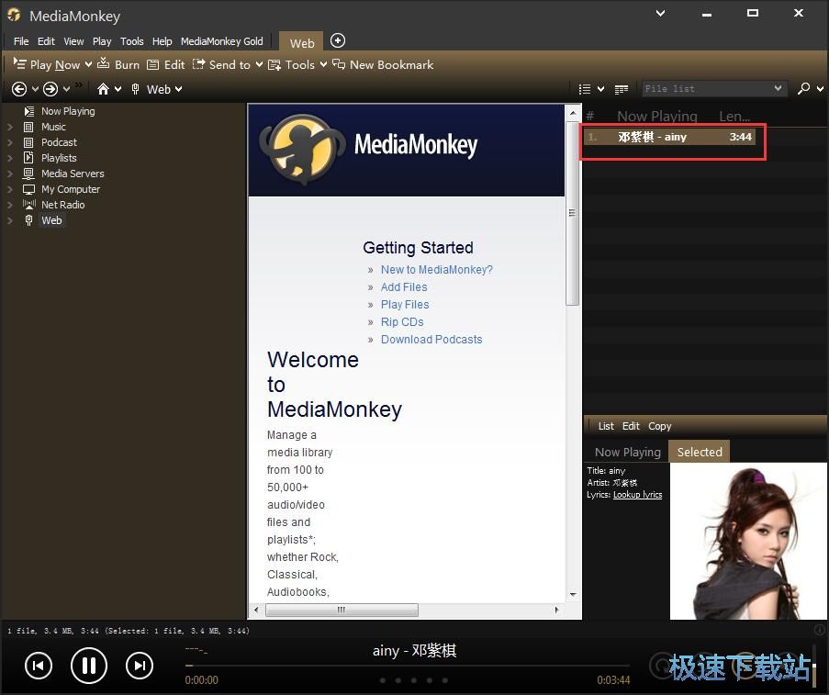Switch to the Now Playing info tab
Image resolution: width=829 pixels, height=695 pixels.
coord(627,452)
